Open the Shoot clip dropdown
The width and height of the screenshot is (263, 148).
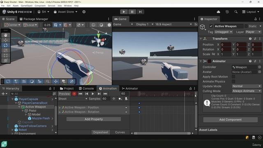[x=73, y=99]
